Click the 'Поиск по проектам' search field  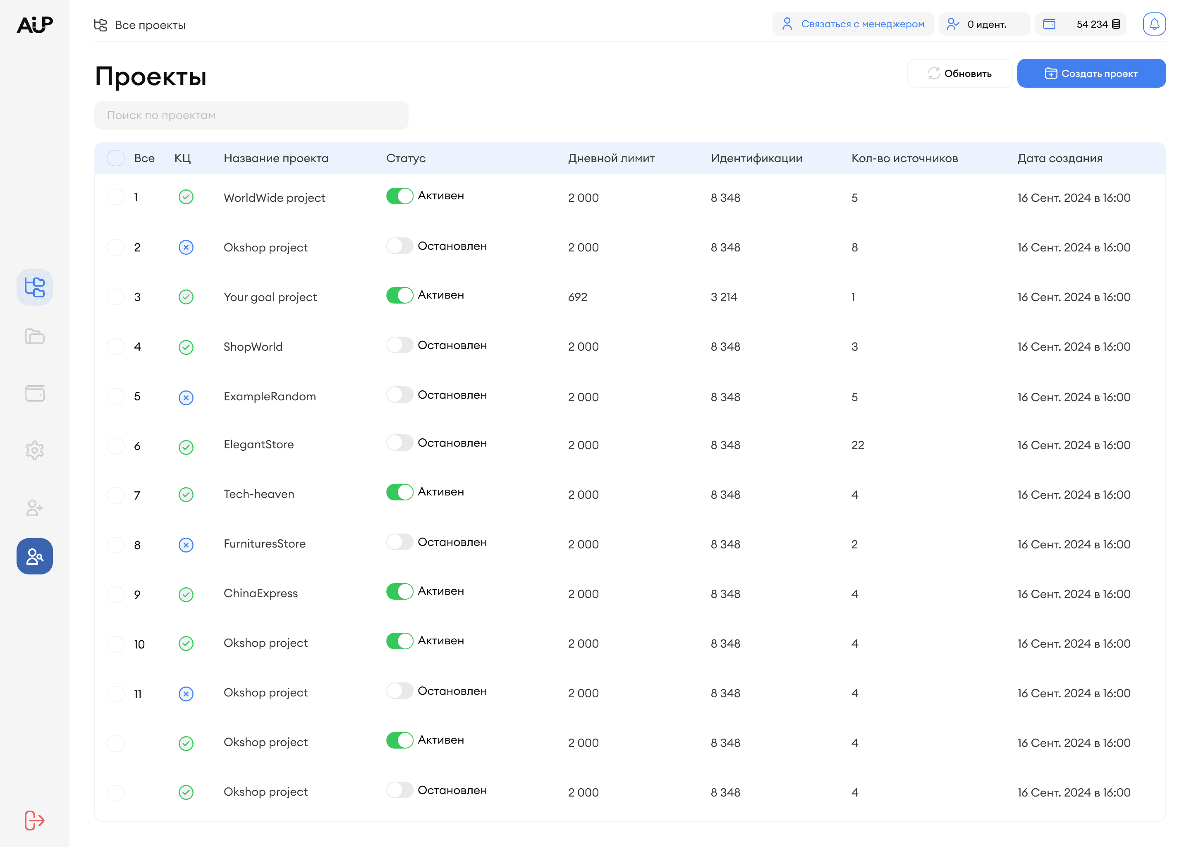[251, 115]
